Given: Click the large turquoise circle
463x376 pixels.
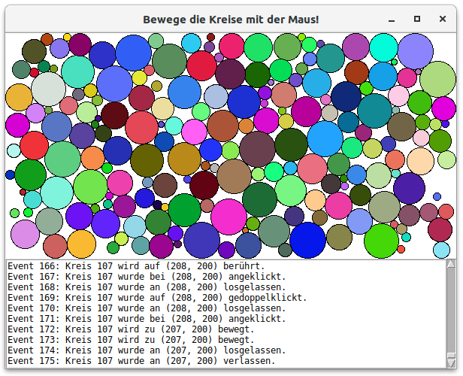Looking at the screenshot, I should pos(77,71).
